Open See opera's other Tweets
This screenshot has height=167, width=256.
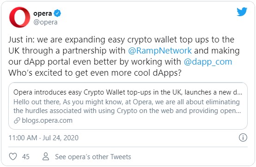click(93, 157)
